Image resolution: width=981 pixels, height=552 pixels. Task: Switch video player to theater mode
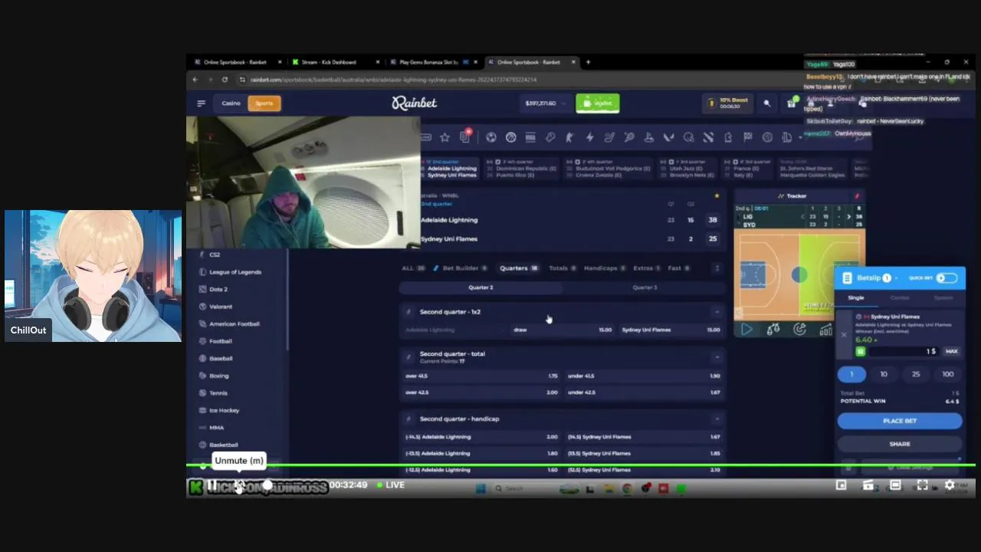tap(895, 485)
